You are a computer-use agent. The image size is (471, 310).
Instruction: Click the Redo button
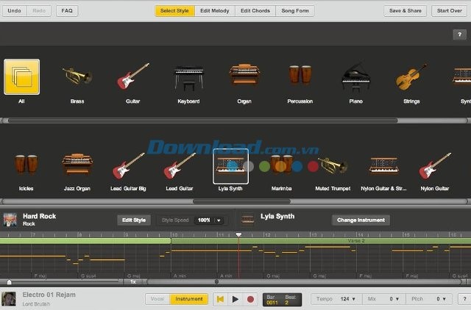(x=39, y=11)
